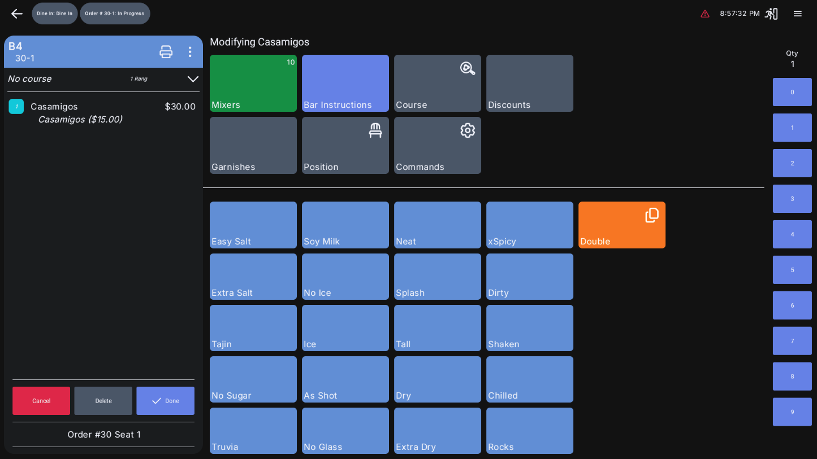Image resolution: width=817 pixels, height=459 pixels.
Task: Open the hamburger menu icon
Action: click(797, 14)
